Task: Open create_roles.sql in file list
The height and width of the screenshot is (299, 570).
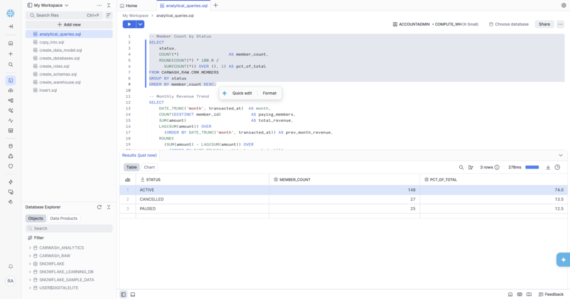Action: (x=54, y=66)
